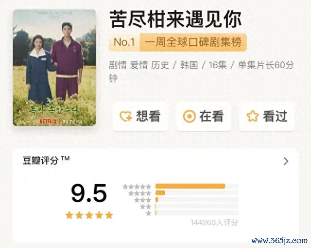This screenshot has width=311, height=248.
Task: Click the five-star rating bar
Action: [196, 186]
